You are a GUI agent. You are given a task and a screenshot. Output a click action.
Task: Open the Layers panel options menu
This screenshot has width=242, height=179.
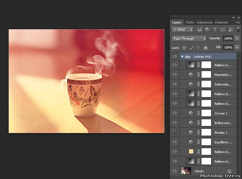[238, 22]
